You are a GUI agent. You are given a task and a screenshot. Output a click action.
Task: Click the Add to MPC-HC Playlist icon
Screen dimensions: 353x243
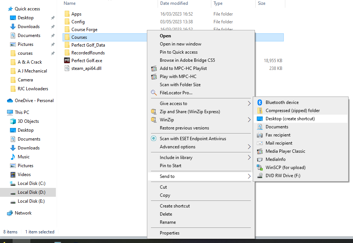154,68
